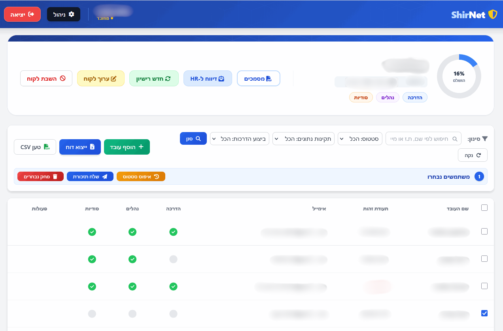Viewport: 503px width, 331px height.
Task: Select the הדרכה tag pill
Action: click(x=415, y=97)
